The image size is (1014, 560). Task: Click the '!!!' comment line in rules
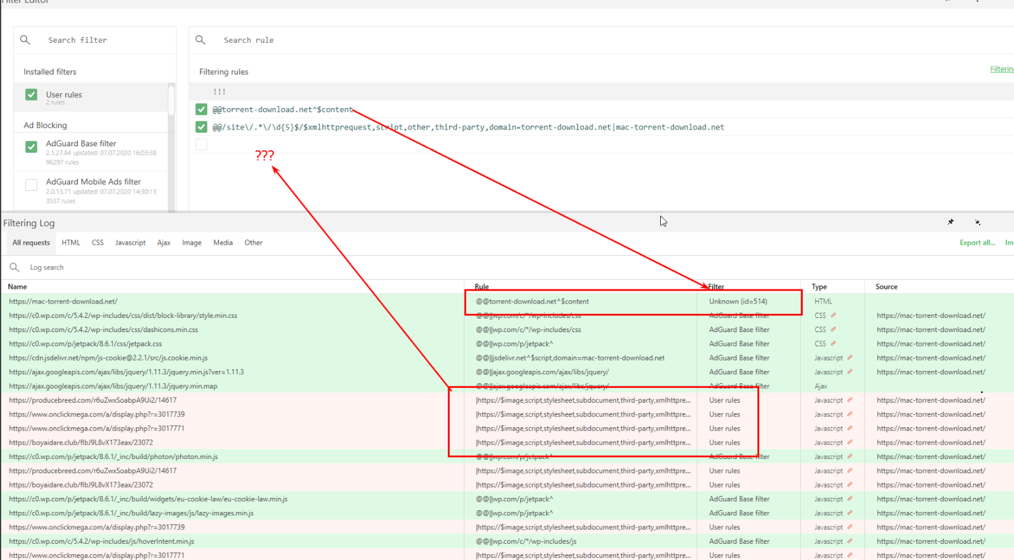coord(220,92)
